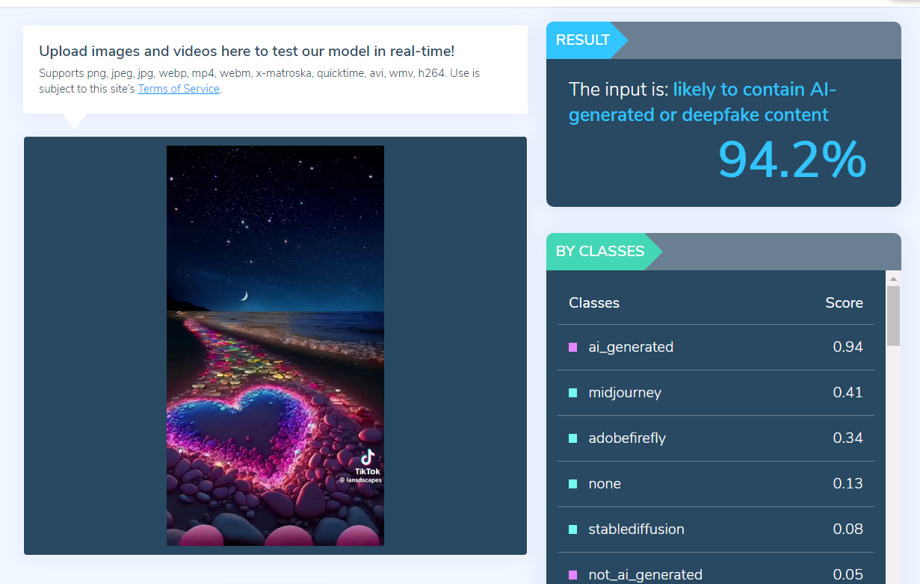This screenshot has width=920, height=584.
Task: Click the teal square beside adobefirefly
Action: pyautogui.click(x=573, y=438)
